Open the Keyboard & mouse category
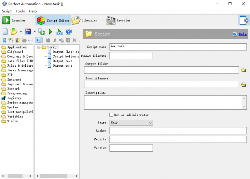250x179 pixels. 20,84
